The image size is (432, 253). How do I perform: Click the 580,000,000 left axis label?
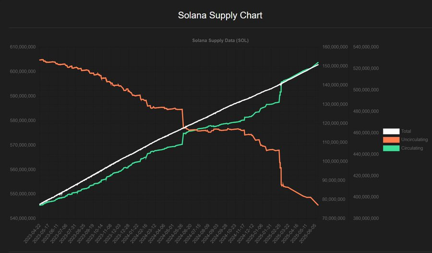(24, 120)
